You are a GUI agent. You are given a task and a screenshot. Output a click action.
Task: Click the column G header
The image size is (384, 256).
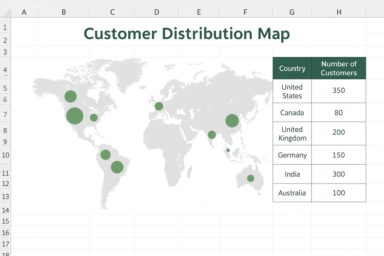coord(292,12)
